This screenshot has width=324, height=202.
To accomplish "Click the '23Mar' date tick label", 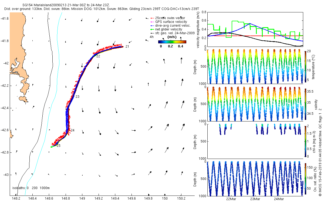I will (255, 199).
